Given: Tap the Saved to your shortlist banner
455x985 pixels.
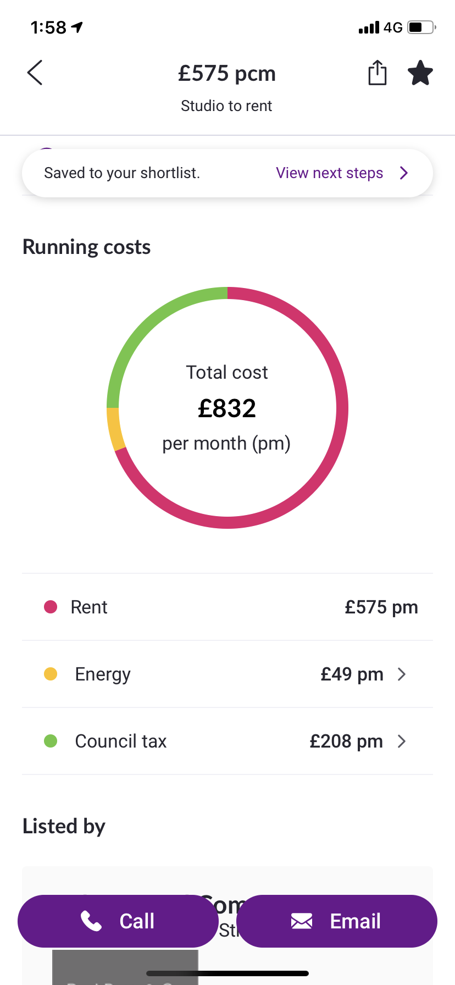Looking at the screenshot, I should pos(227,173).
